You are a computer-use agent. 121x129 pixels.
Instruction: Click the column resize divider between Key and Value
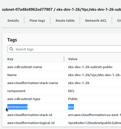(64, 59)
